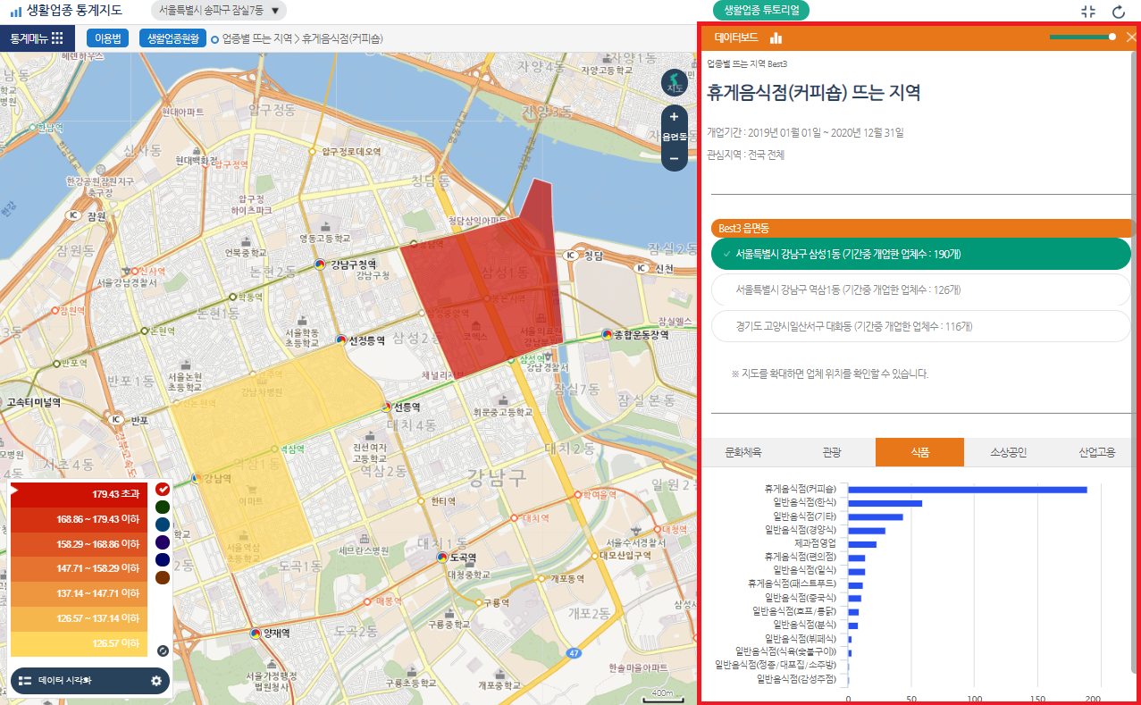The height and width of the screenshot is (705, 1141).
Task: Switch to the 소상공인 tab
Action: pyautogui.click(x=1008, y=452)
